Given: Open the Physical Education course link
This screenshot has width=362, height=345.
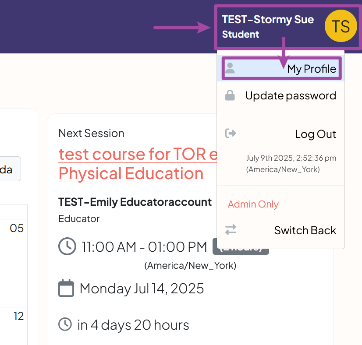Looking at the screenshot, I should [131, 173].
